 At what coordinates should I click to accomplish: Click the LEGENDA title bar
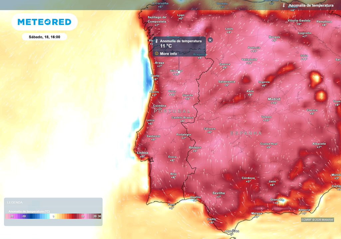pos(15,202)
